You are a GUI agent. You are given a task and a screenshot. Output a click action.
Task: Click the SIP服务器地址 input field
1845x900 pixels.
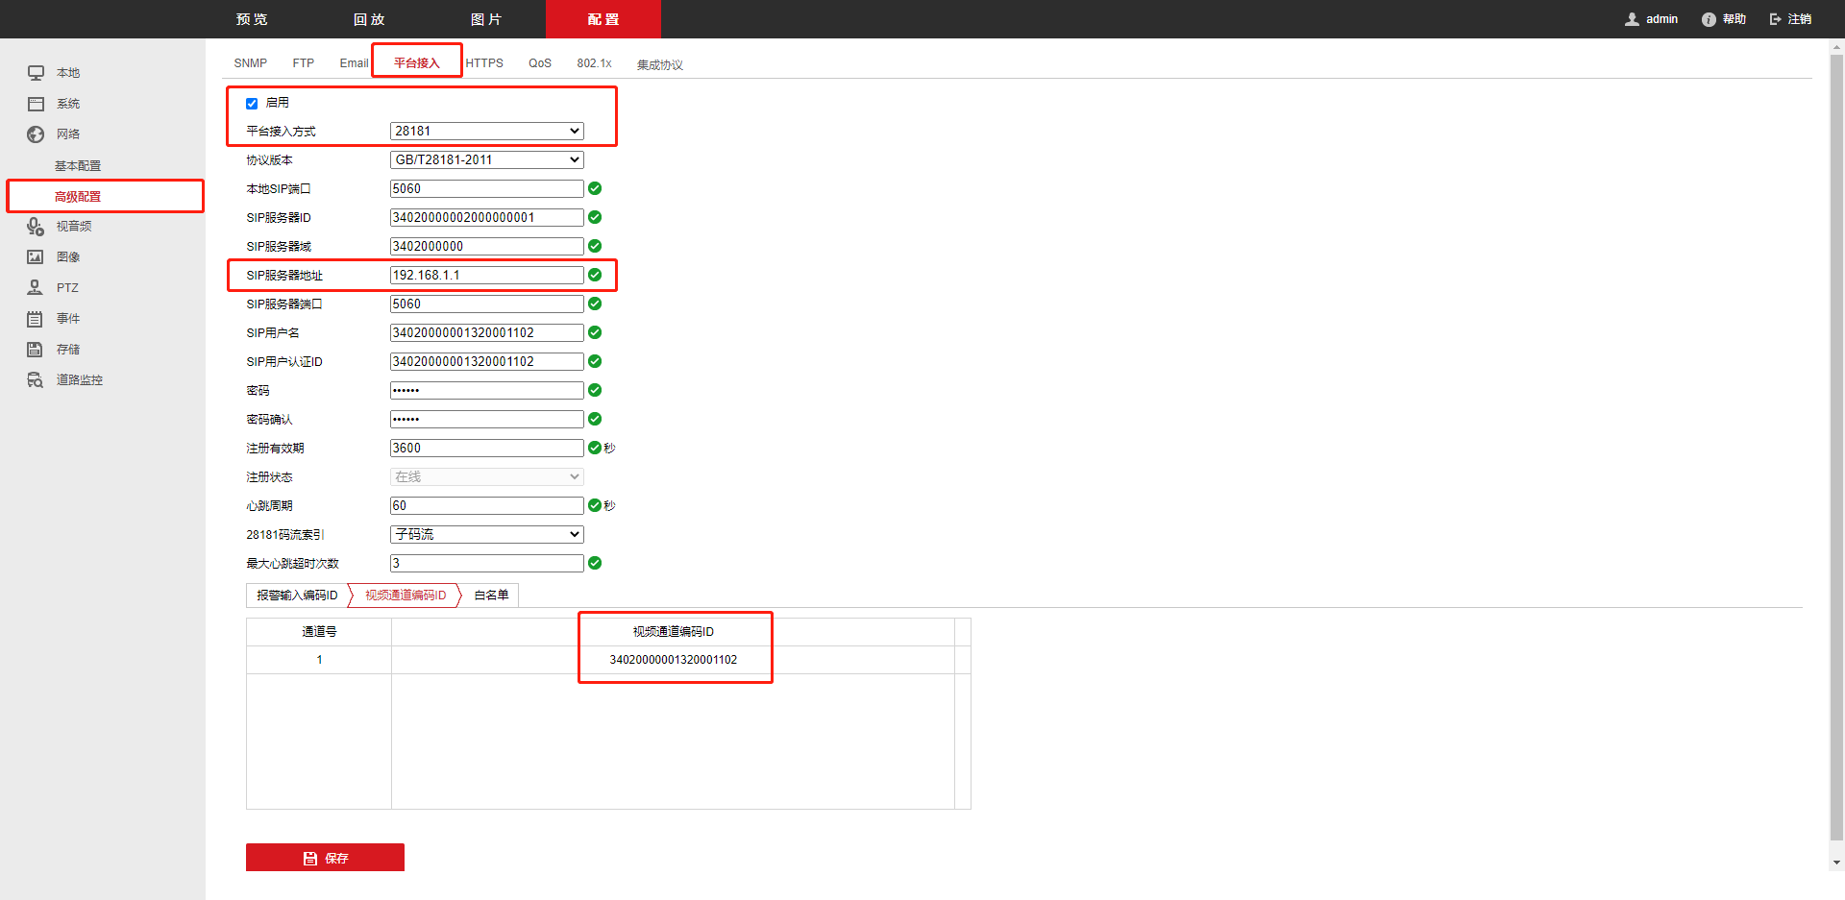487,275
